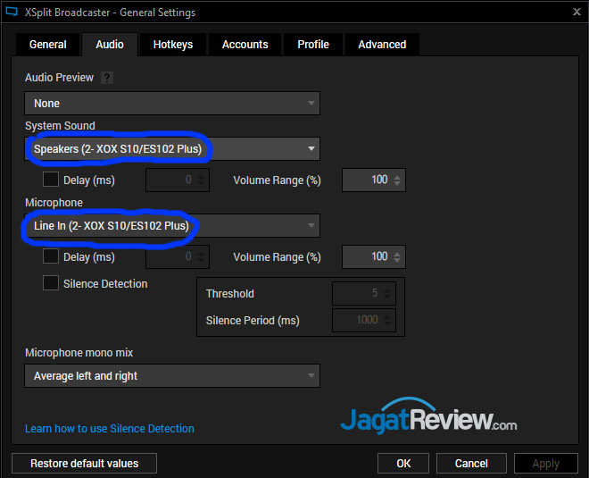The image size is (589, 478).
Task: Click the Silence Period input field
Action: pos(363,320)
